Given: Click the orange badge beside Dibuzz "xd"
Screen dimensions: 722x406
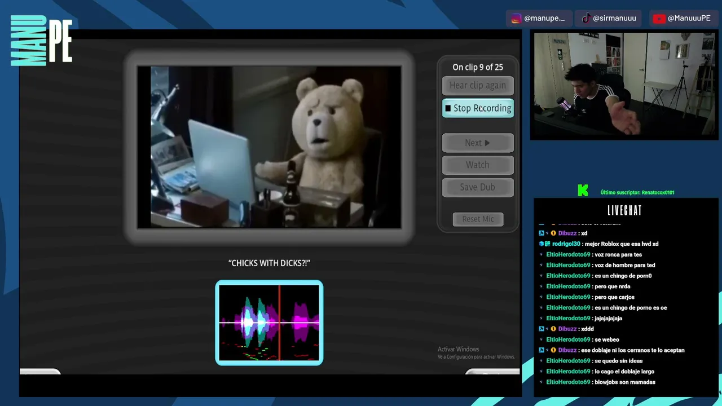Looking at the screenshot, I should 553,233.
